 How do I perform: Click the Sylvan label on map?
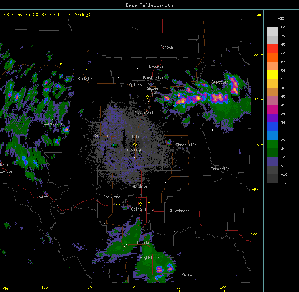135,85
